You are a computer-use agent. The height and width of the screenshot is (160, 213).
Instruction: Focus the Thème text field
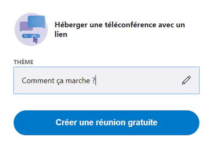tap(106, 80)
